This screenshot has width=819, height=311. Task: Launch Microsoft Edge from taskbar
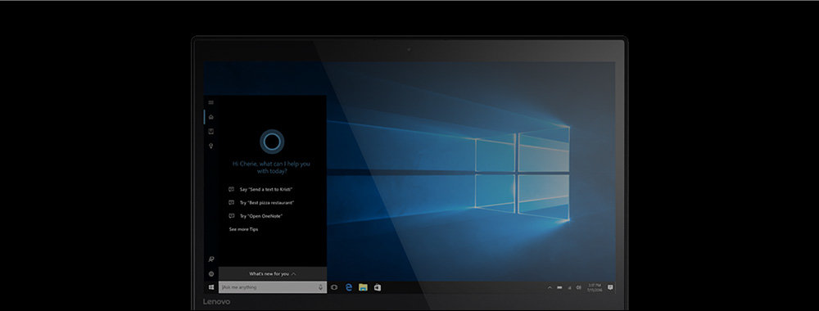tap(348, 287)
